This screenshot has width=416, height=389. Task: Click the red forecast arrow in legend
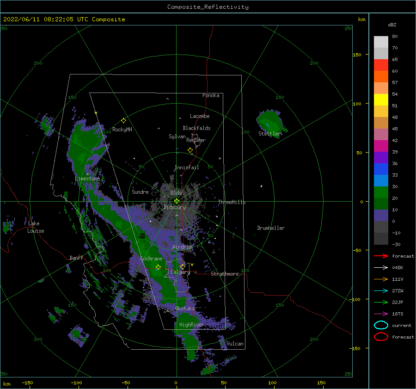(x=381, y=256)
